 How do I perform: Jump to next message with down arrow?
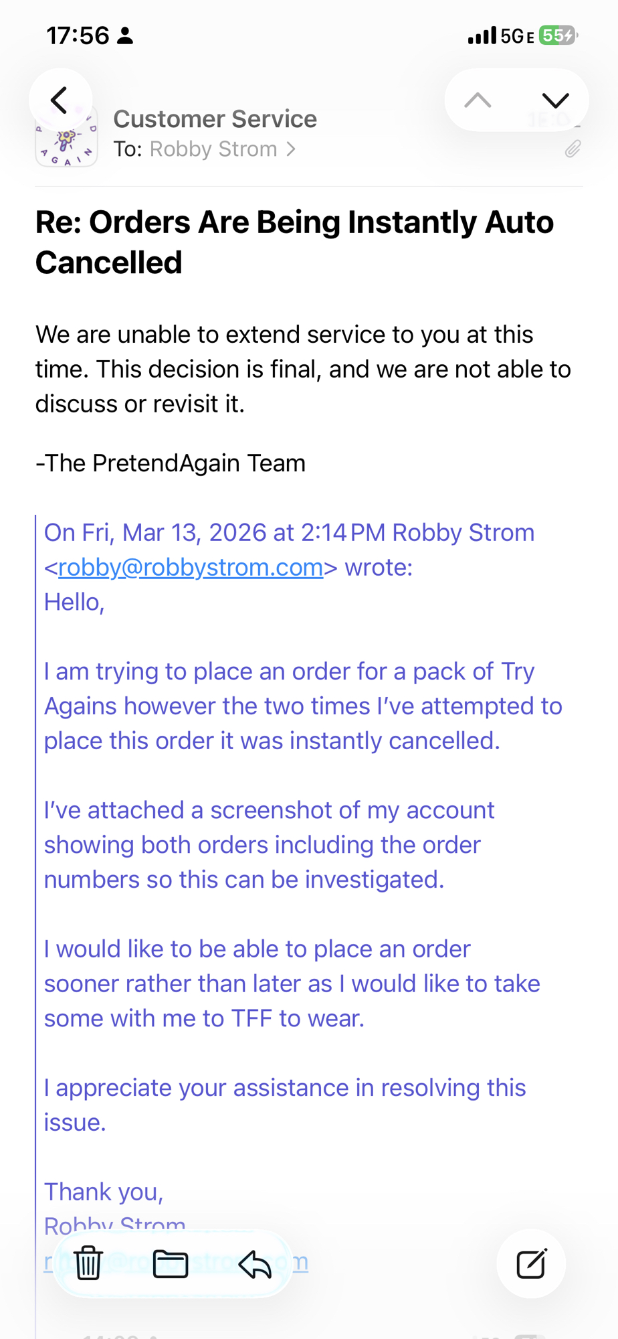point(555,100)
